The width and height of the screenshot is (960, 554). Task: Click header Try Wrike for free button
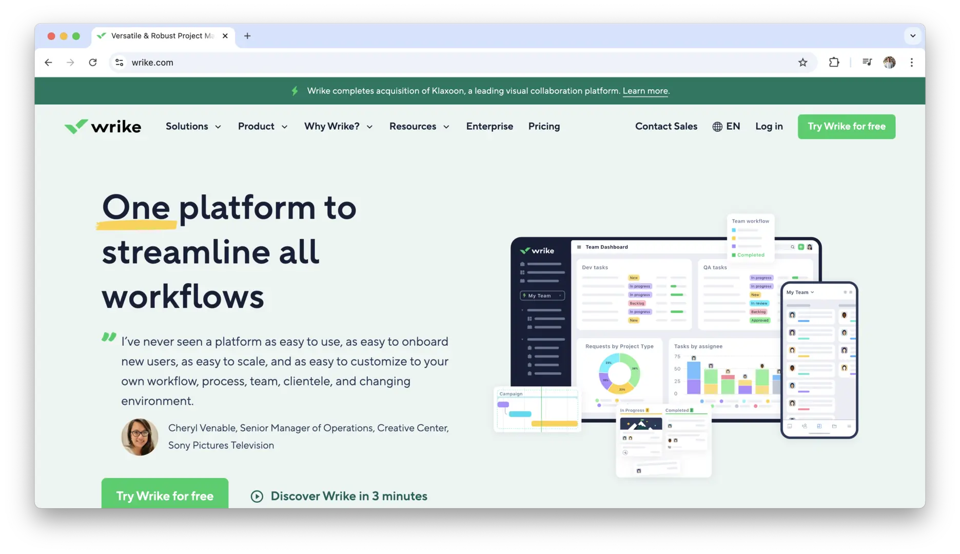click(x=847, y=127)
